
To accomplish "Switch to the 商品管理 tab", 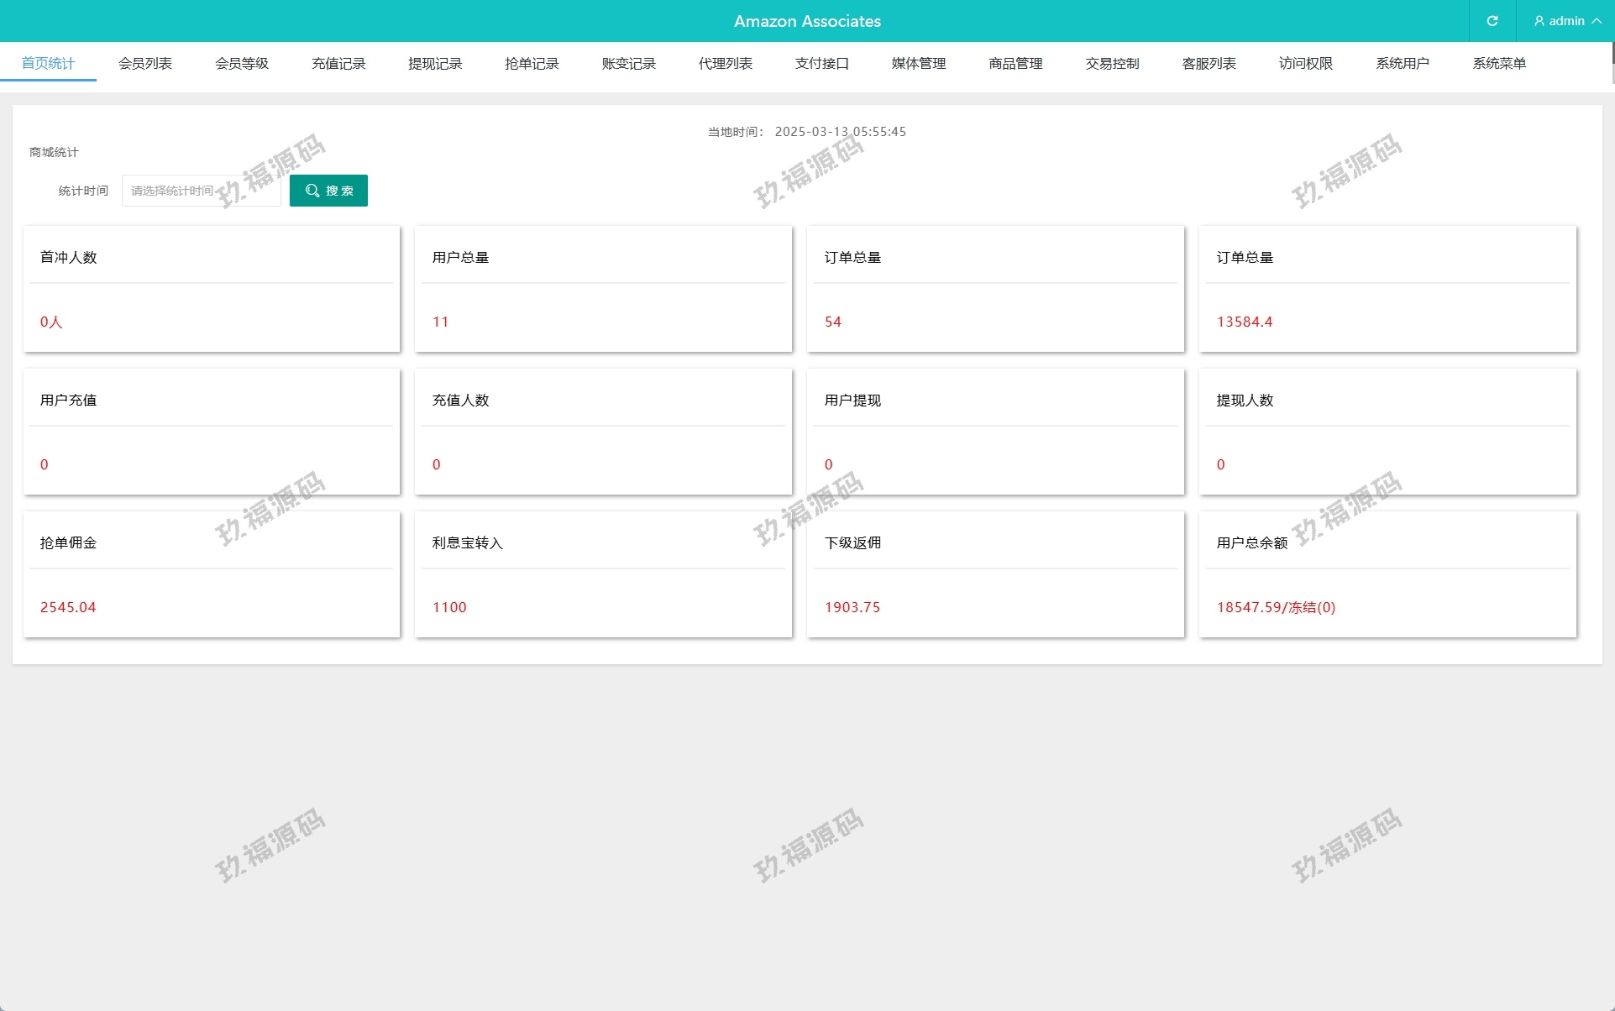I will (x=1015, y=63).
